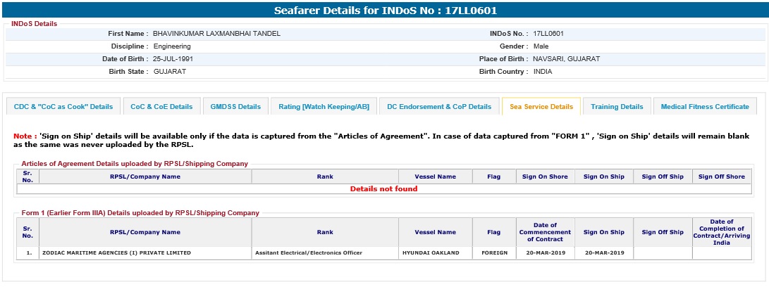Image resolution: width=769 pixels, height=308 pixels.
Task: Click the Sign Off Shore column header
Action: [x=721, y=177]
